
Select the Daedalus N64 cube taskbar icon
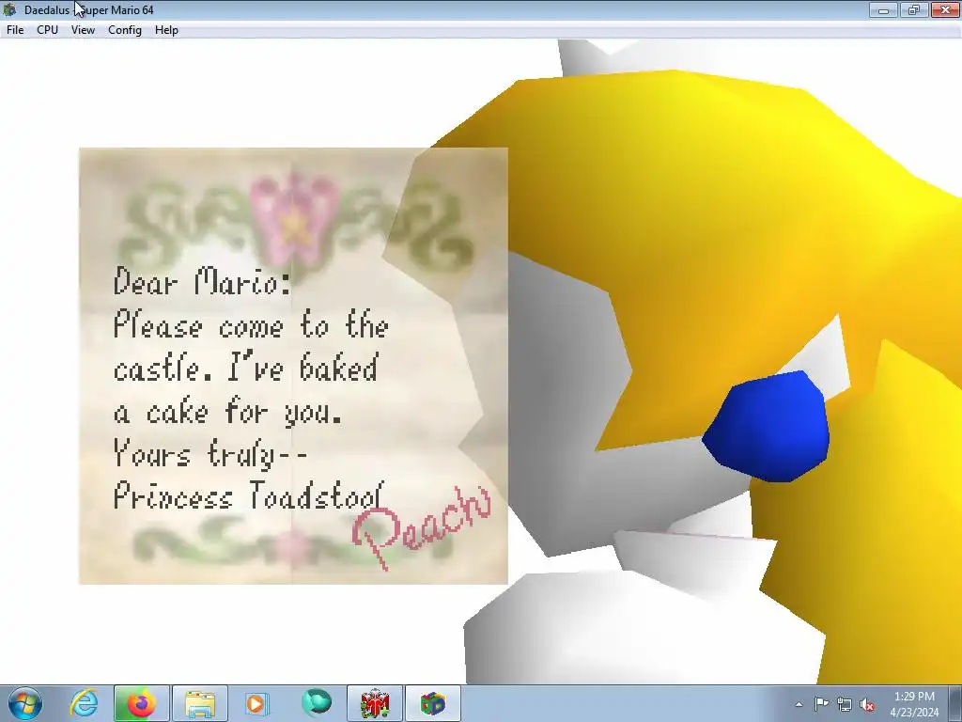pos(432,703)
